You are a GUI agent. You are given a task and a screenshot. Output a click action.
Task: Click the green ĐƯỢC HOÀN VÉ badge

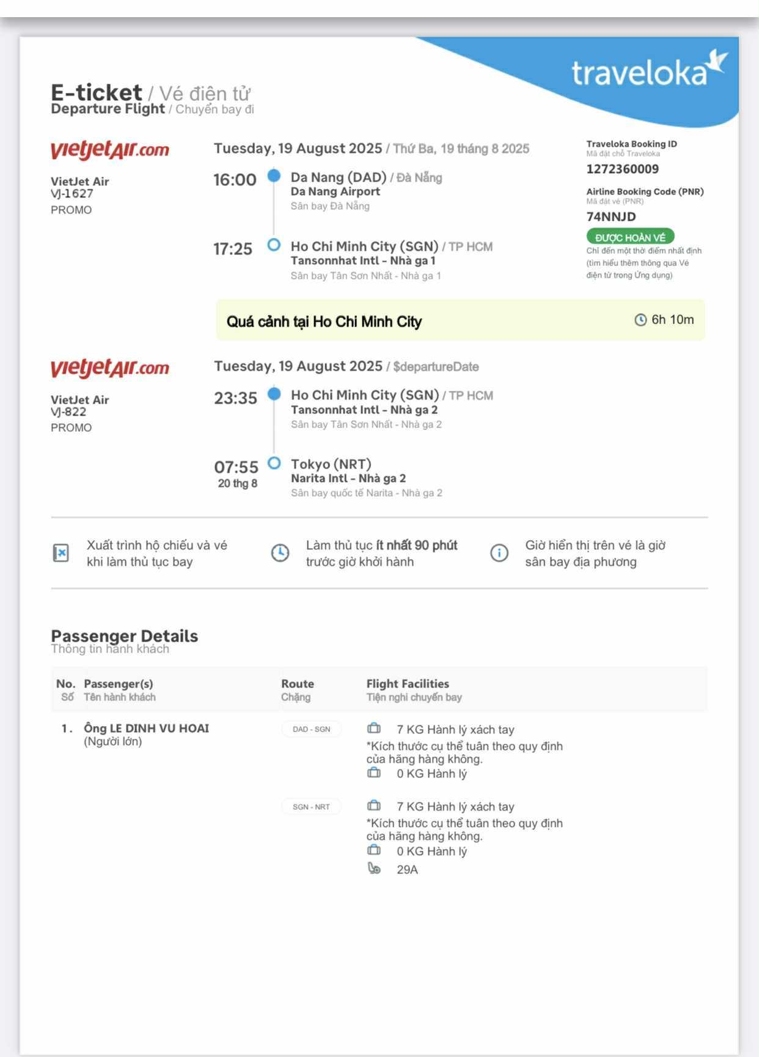click(x=630, y=237)
